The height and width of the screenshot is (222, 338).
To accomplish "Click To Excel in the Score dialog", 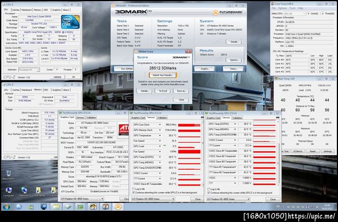I will click(x=163, y=91).
